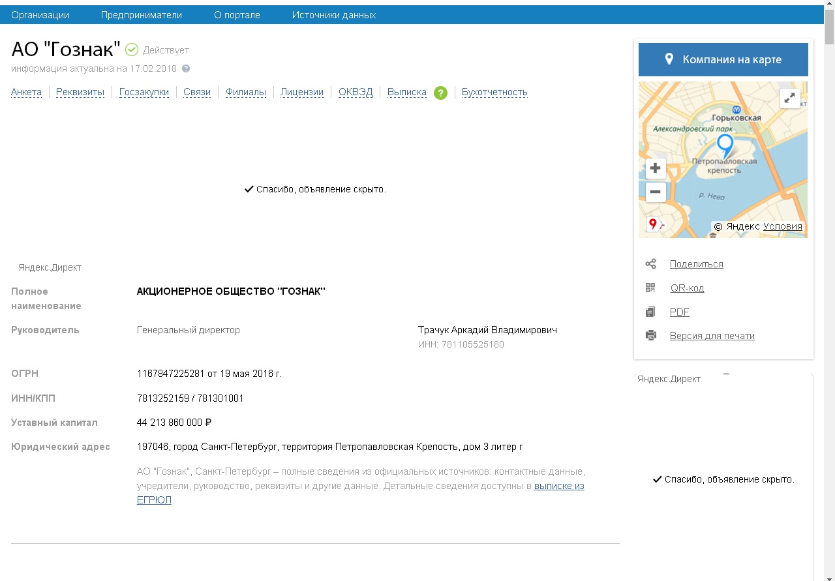Click the Яндекс.Директ label in right sidebar
The height and width of the screenshot is (581, 835).
[x=669, y=379]
